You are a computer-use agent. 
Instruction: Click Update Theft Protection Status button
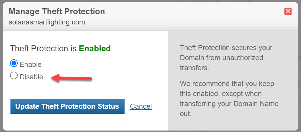(x=67, y=106)
